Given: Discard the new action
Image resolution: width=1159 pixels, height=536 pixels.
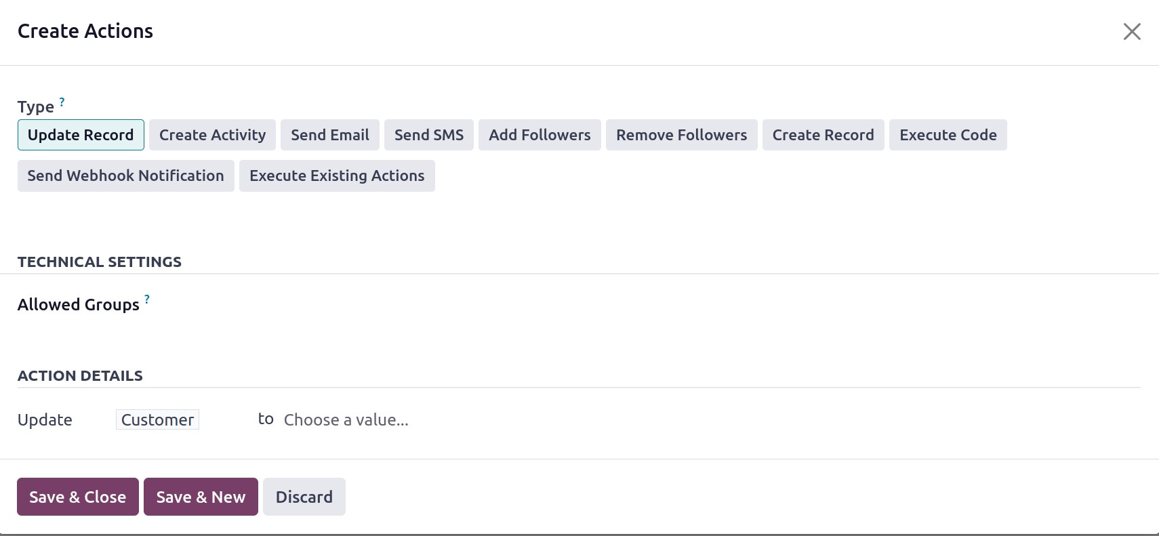Looking at the screenshot, I should [304, 497].
